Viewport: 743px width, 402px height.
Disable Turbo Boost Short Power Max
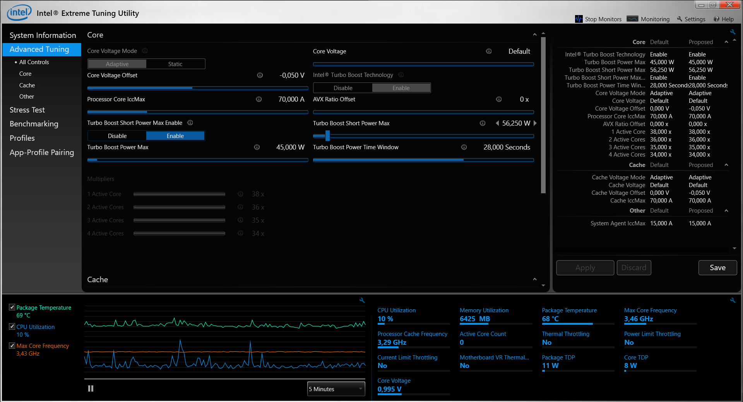click(117, 136)
